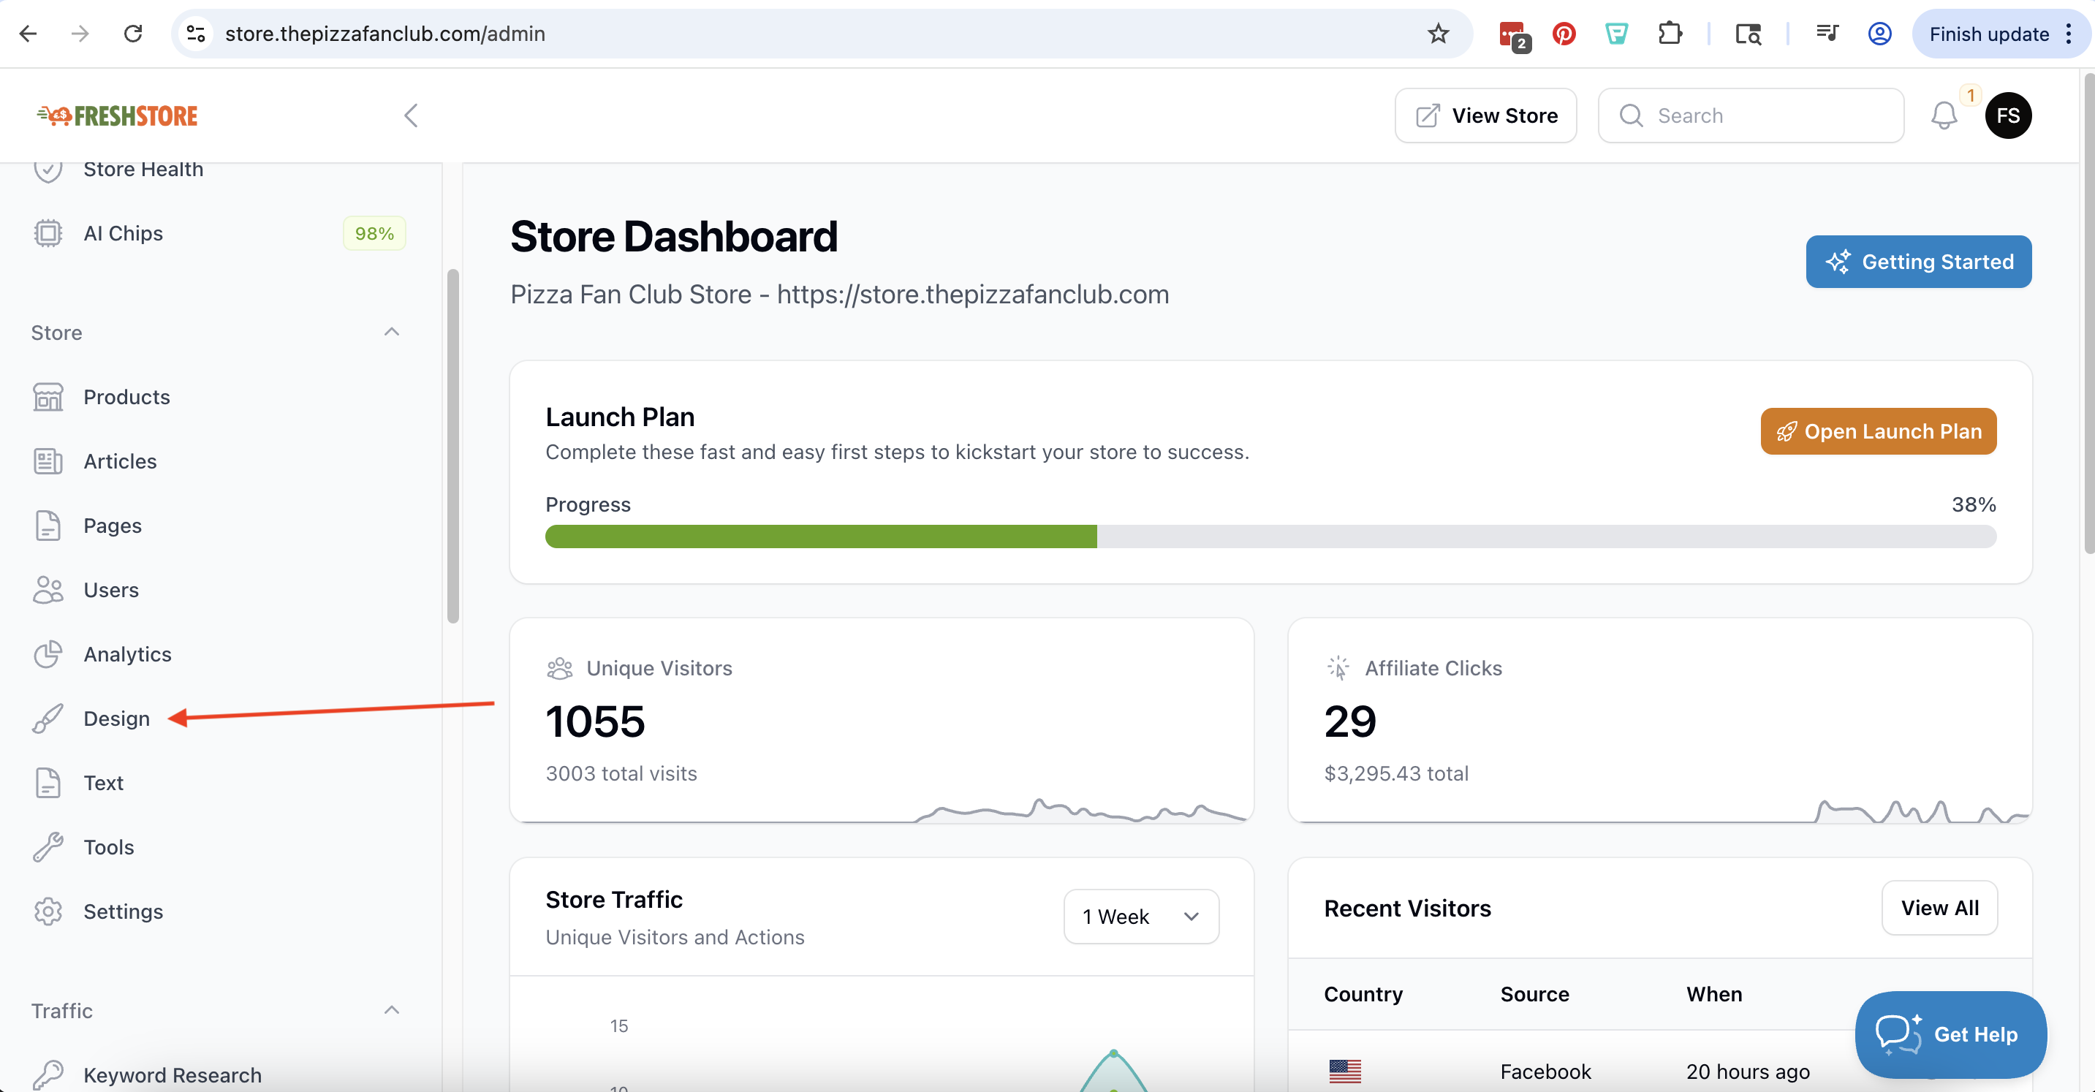
Task: Click the Launch Plan progress bar
Action: pyautogui.click(x=1270, y=536)
